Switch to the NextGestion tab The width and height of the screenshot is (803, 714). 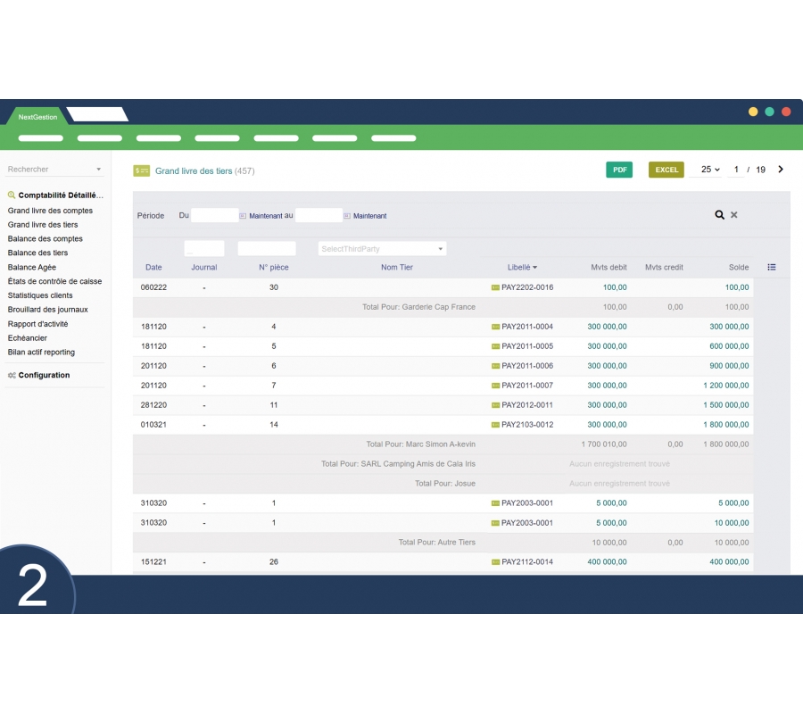[37, 117]
